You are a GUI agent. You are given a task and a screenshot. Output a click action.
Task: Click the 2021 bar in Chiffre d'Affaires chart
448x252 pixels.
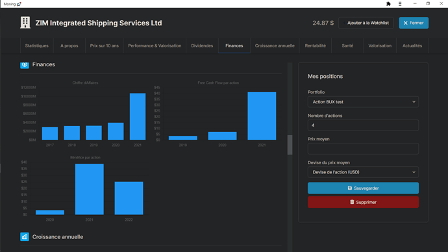click(138, 116)
